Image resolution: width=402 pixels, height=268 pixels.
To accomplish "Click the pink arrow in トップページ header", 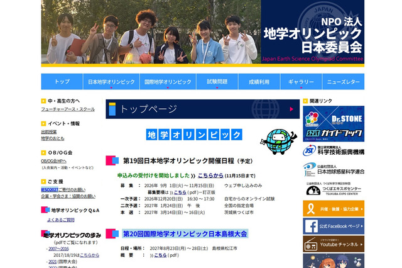I will click(291, 109).
